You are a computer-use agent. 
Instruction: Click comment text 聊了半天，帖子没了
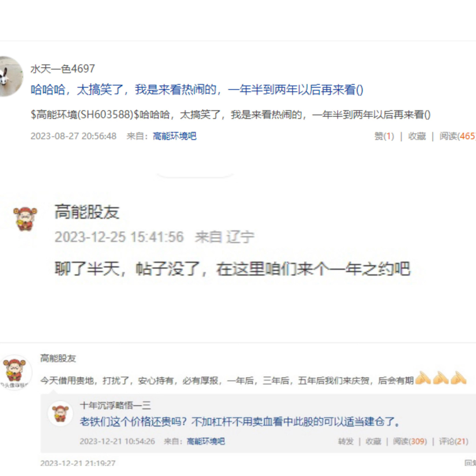click(232, 269)
